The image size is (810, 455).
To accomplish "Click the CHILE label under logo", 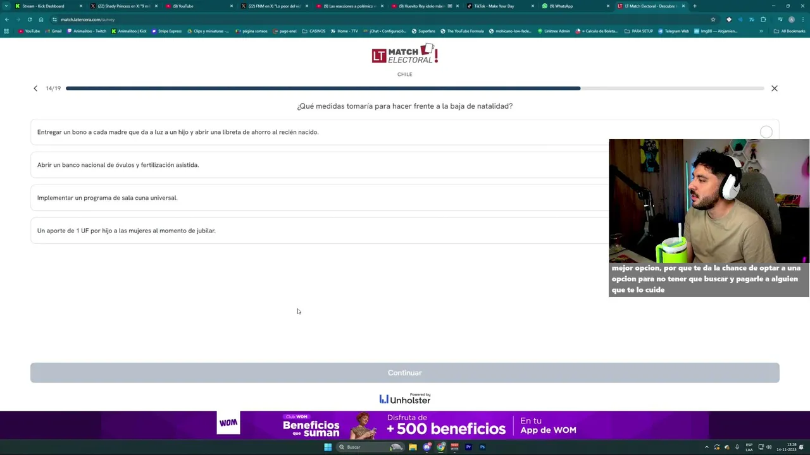I will pos(405,75).
